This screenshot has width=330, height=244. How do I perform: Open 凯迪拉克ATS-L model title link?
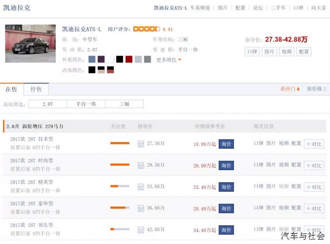point(82,29)
